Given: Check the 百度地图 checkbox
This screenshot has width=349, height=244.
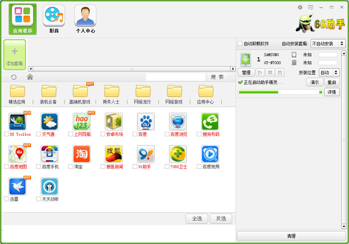Looking at the screenshot, I should pyautogui.click(x=6, y=167).
